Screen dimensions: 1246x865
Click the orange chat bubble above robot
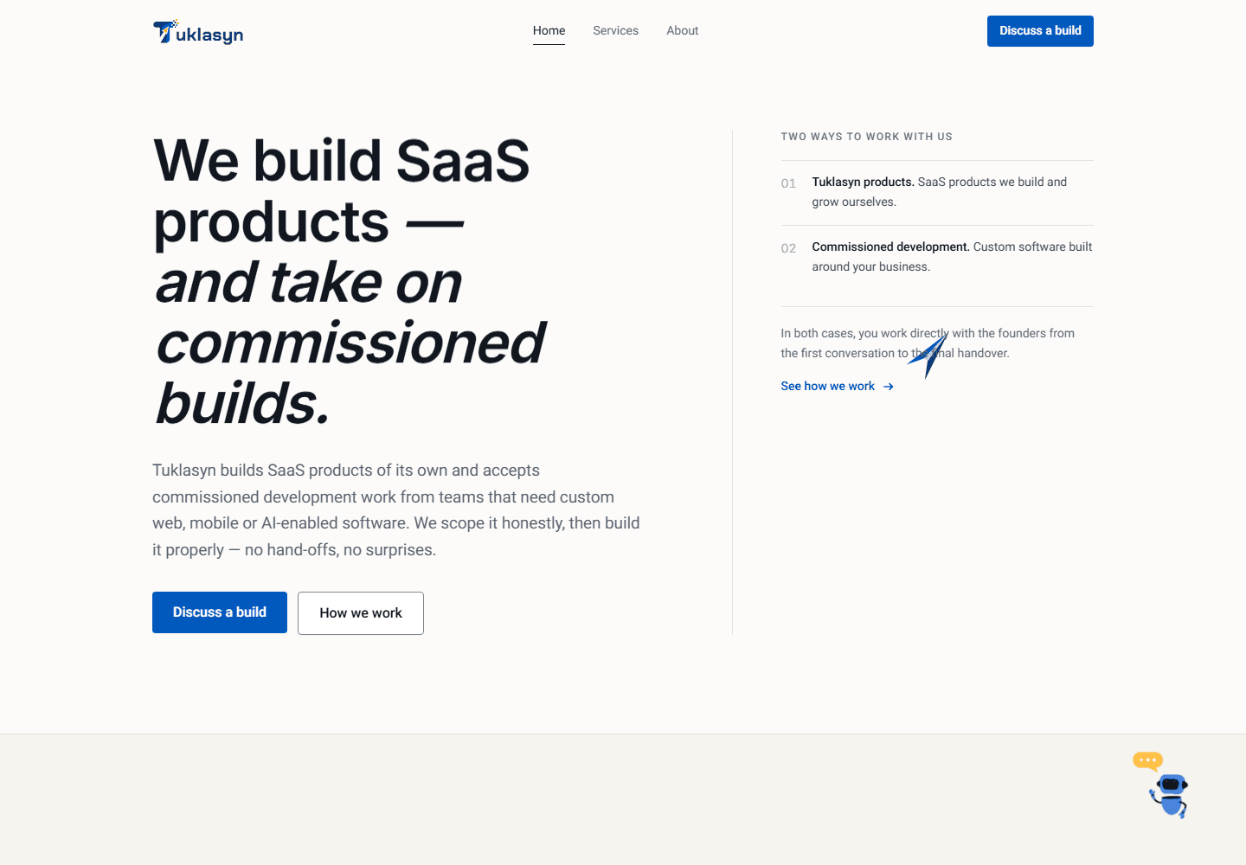point(1148,760)
